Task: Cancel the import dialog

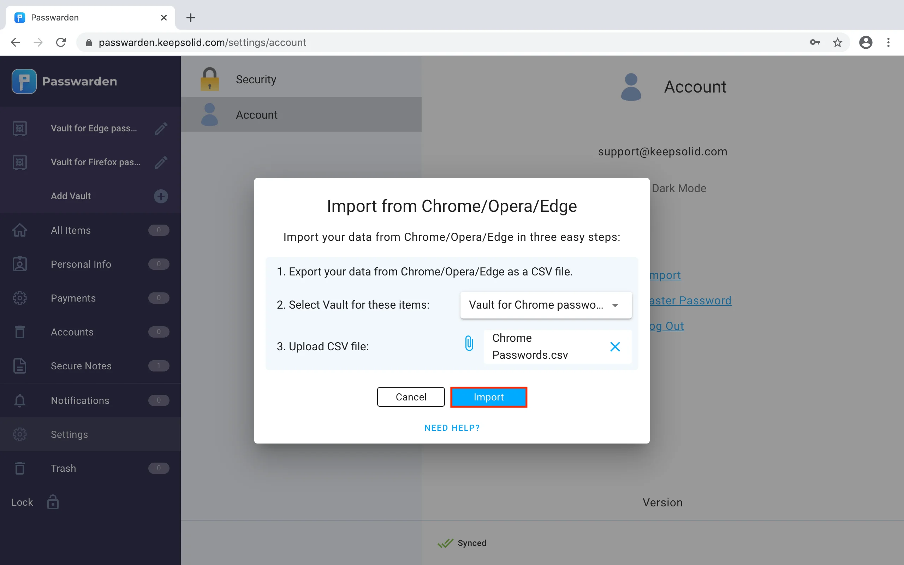Action: (x=411, y=397)
